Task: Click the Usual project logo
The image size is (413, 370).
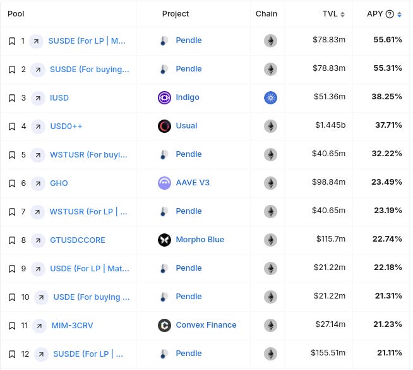Action: [164, 126]
